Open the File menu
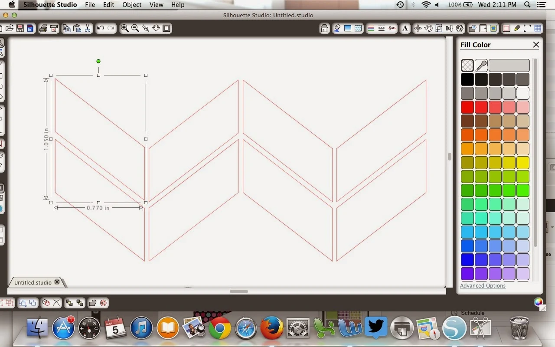 90,5
